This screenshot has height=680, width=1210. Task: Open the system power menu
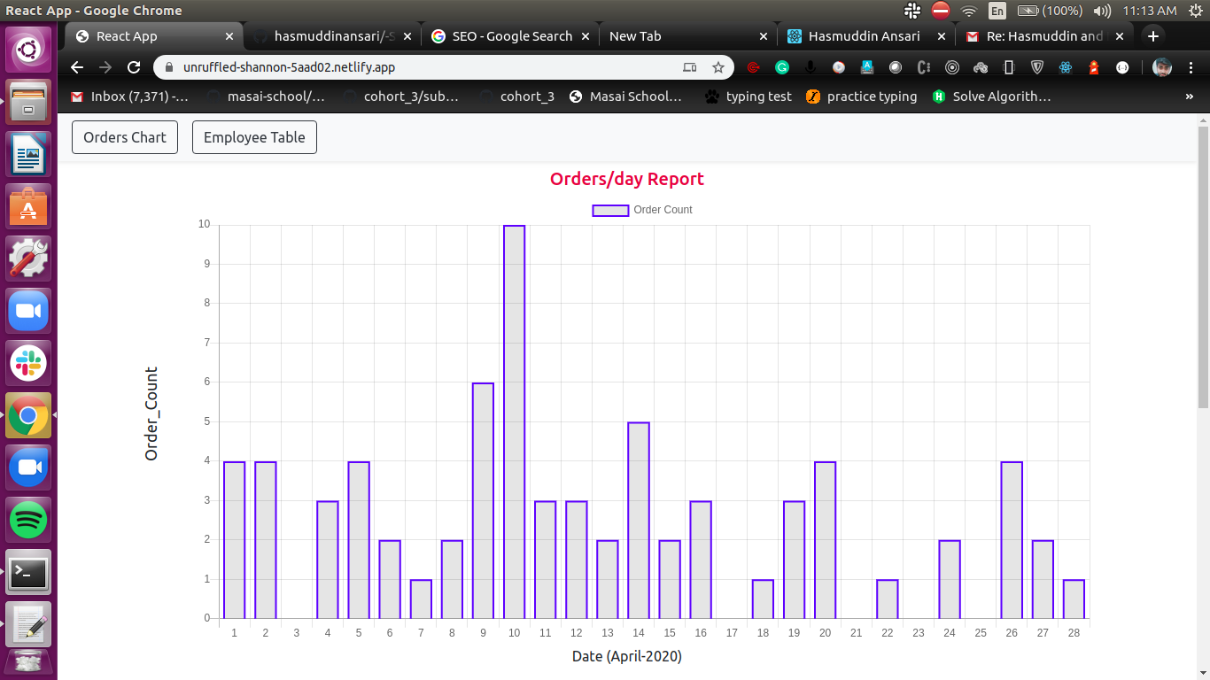(x=1195, y=11)
